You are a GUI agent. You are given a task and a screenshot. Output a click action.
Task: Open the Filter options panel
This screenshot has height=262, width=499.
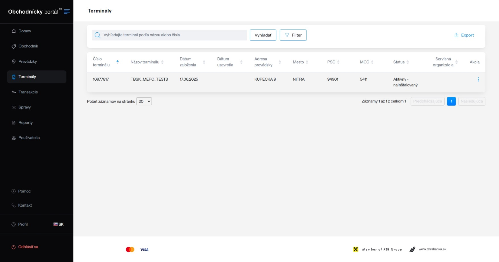[x=293, y=35]
